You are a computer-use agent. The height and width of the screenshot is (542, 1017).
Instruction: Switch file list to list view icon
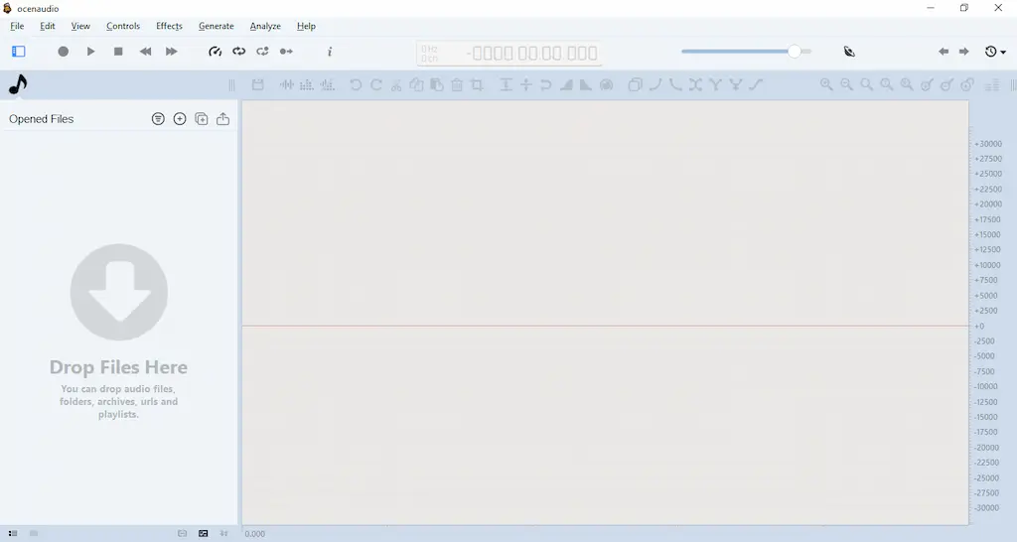tap(13, 534)
